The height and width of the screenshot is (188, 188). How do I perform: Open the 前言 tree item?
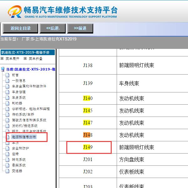point(15,75)
